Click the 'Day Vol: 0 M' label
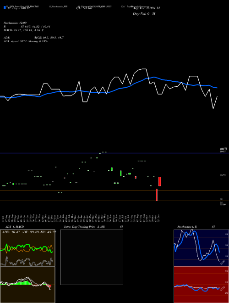The image size is (229, 303). pos(144,13)
